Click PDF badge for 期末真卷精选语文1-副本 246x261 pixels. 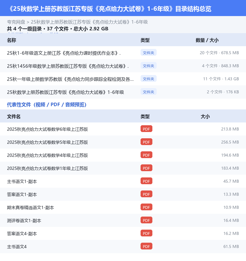(146, 207)
